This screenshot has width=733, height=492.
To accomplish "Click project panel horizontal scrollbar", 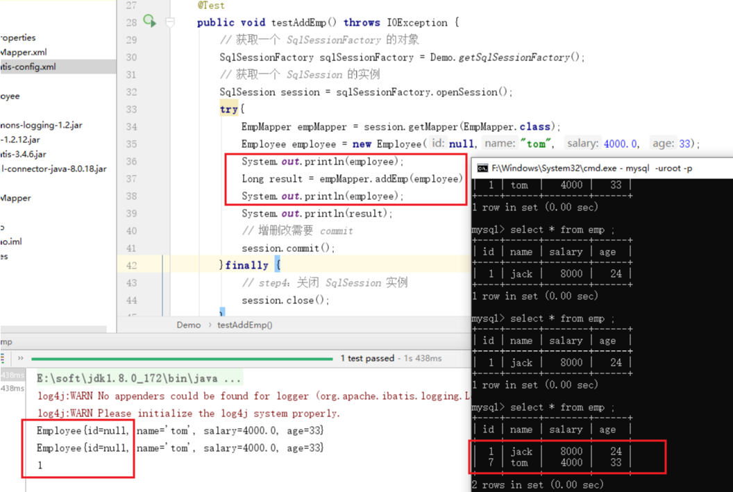I will point(53,329).
